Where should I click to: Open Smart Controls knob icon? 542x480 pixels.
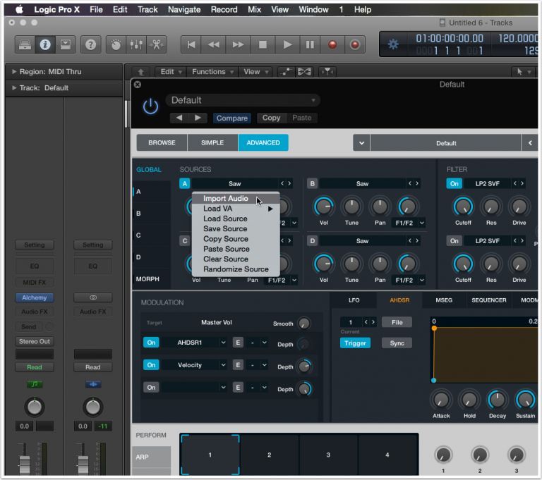click(x=116, y=44)
